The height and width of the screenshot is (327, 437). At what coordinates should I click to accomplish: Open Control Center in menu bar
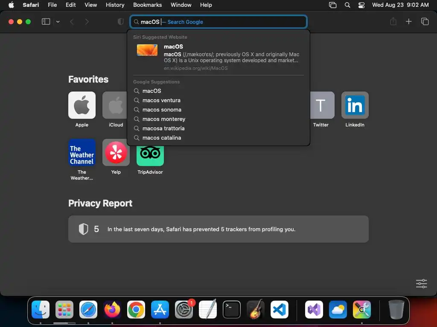click(361, 5)
